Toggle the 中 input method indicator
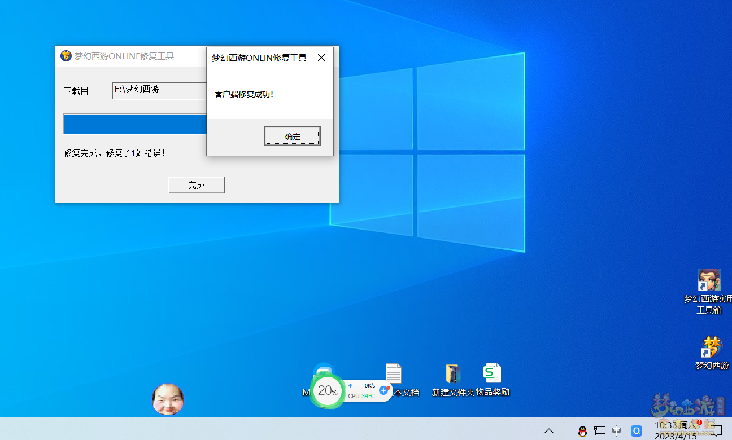This screenshot has width=732, height=440. pyautogui.click(x=617, y=431)
